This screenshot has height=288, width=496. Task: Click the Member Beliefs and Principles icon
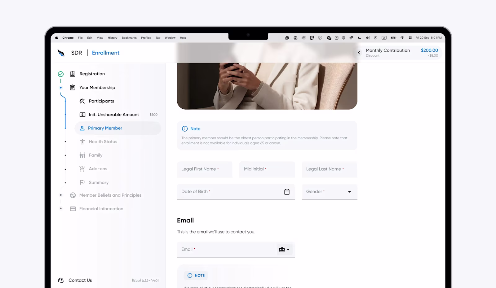click(73, 195)
